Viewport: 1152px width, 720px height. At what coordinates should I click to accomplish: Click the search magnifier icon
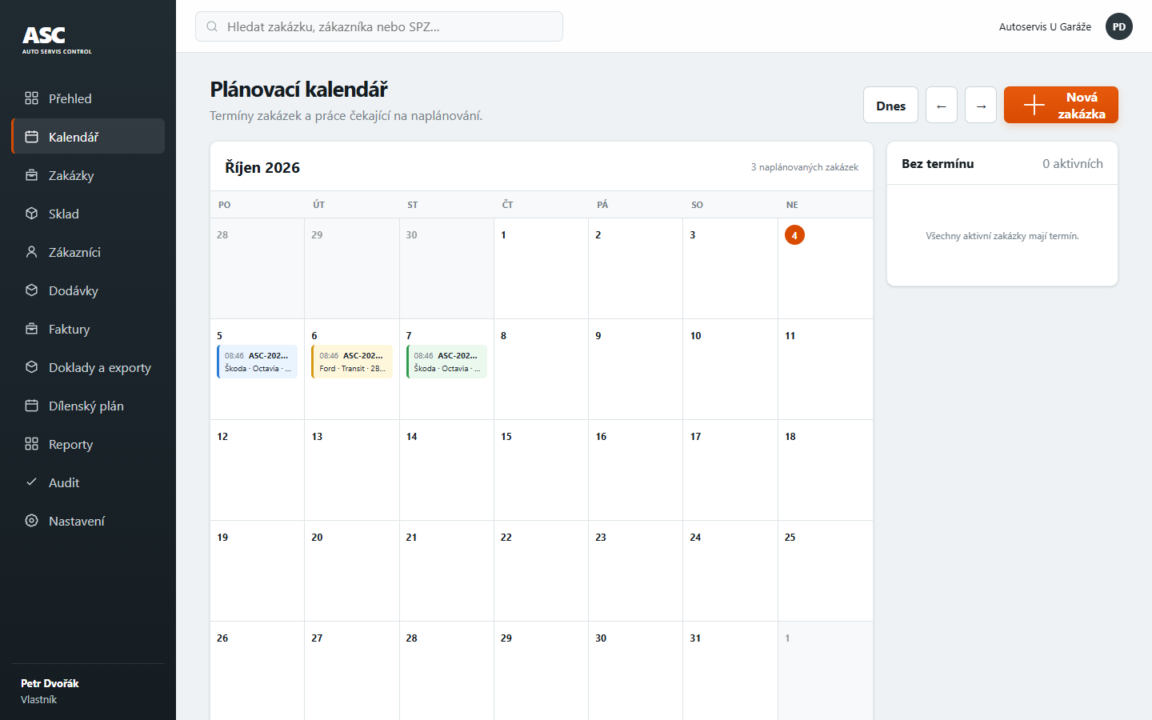click(x=212, y=26)
